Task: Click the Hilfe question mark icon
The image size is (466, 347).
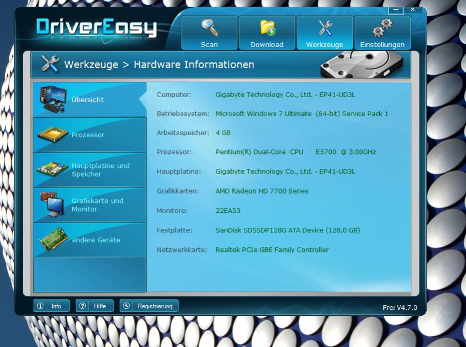Action: [x=83, y=306]
